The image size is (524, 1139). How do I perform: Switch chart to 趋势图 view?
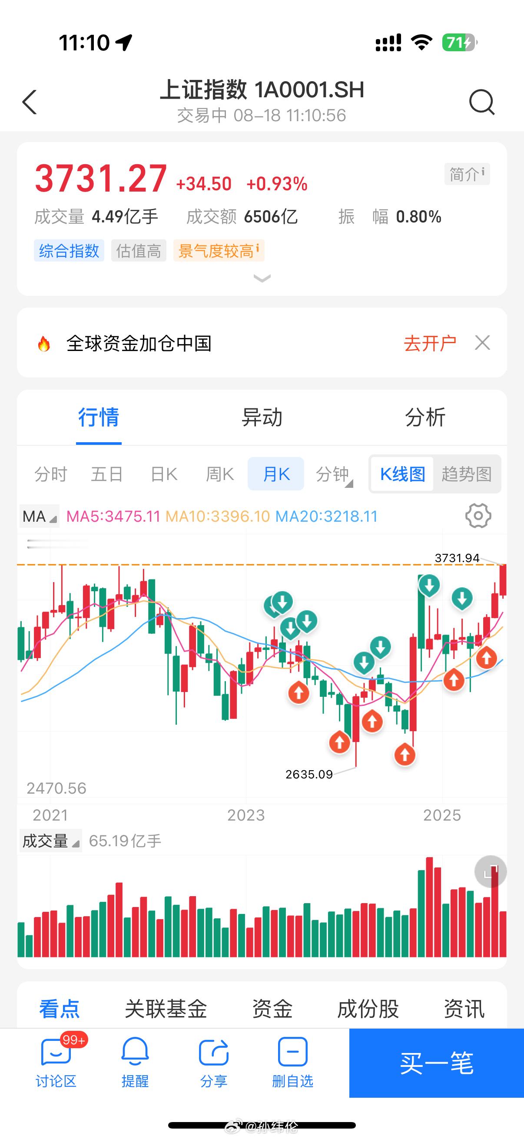(467, 474)
